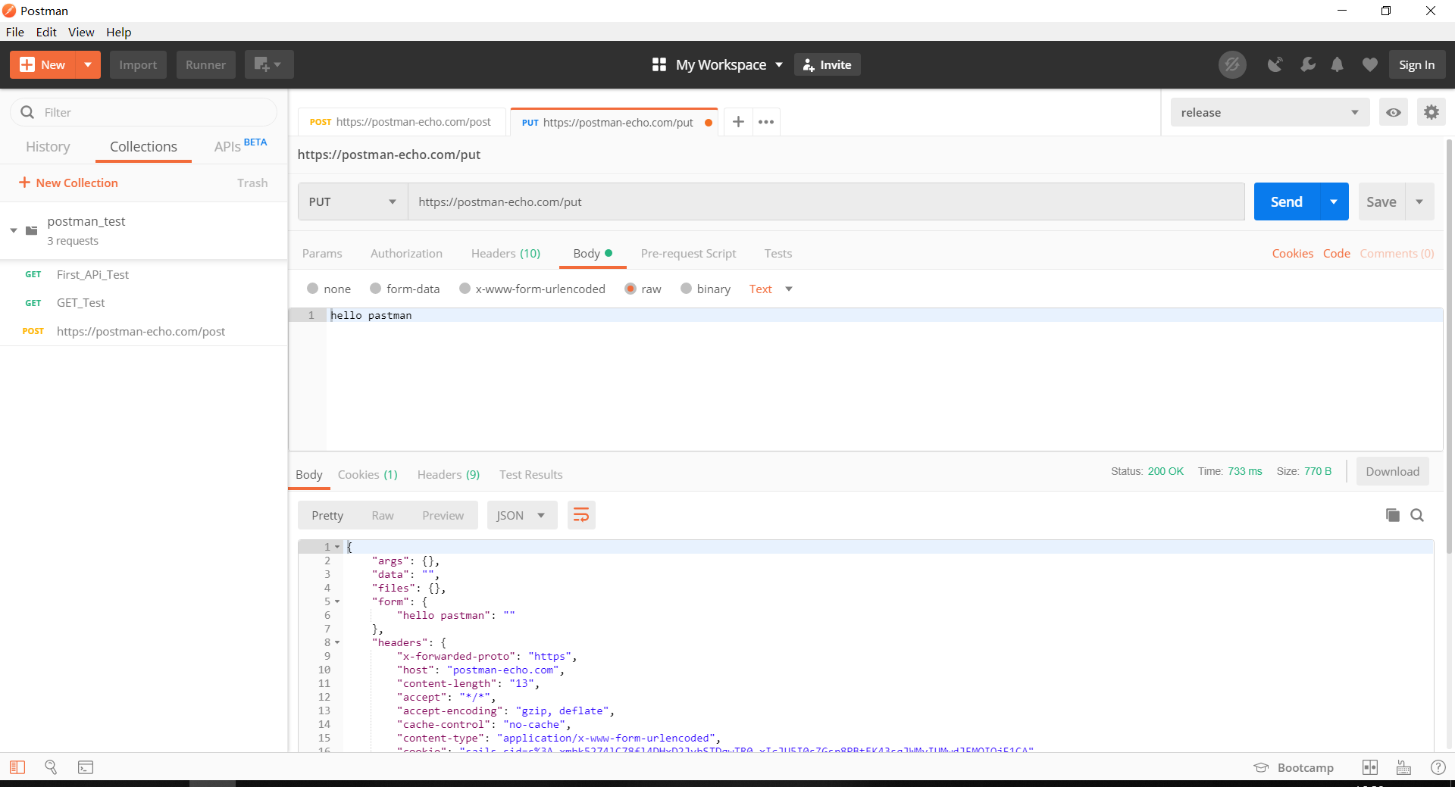Select the form-data body type radio
The width and height of the screenshot is (1455, 787).
click(375, 289)
